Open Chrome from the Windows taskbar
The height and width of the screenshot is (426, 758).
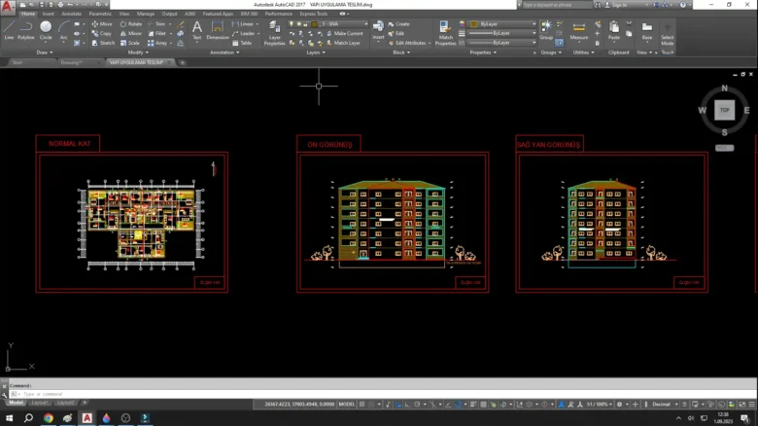click(49, 418)
